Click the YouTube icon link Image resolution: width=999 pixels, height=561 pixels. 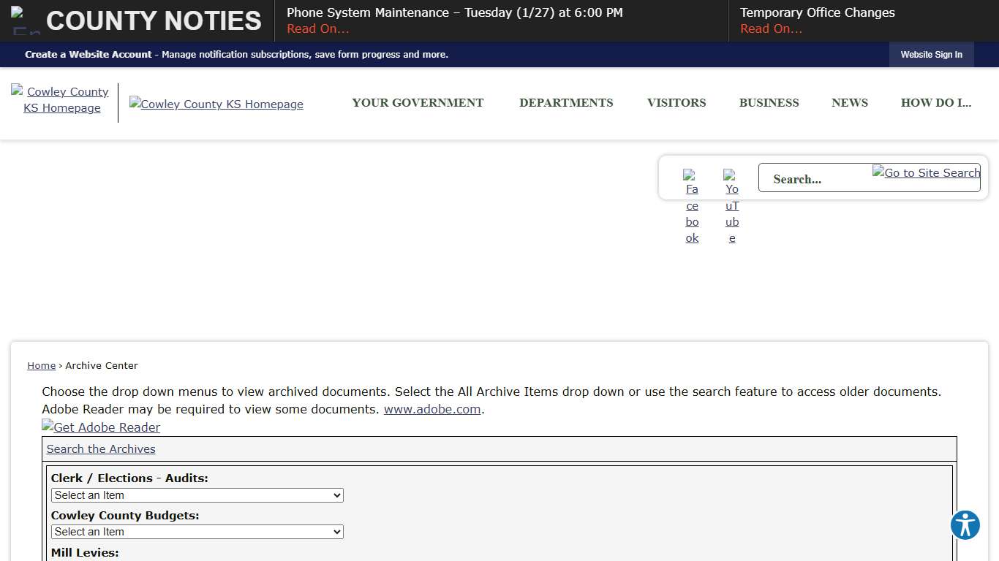[x=731, y=207]
